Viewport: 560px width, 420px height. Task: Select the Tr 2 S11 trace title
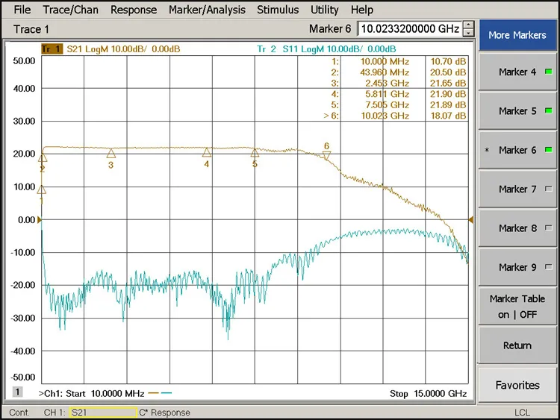(x=326, y=49)
